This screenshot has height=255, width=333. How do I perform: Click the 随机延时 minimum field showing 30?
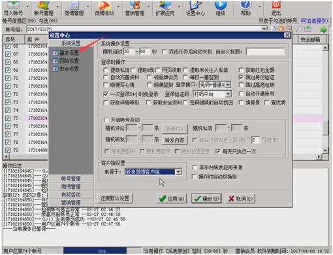(129, 52)
